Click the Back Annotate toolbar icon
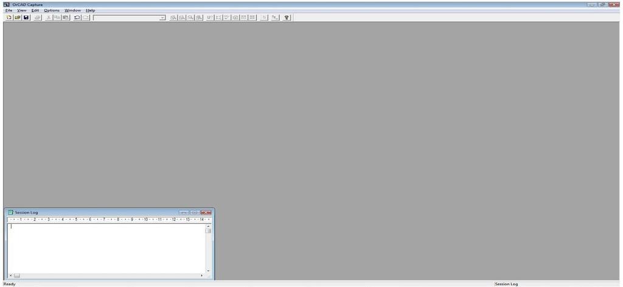This screenshot has width=623, height=287. click(218, 18)
